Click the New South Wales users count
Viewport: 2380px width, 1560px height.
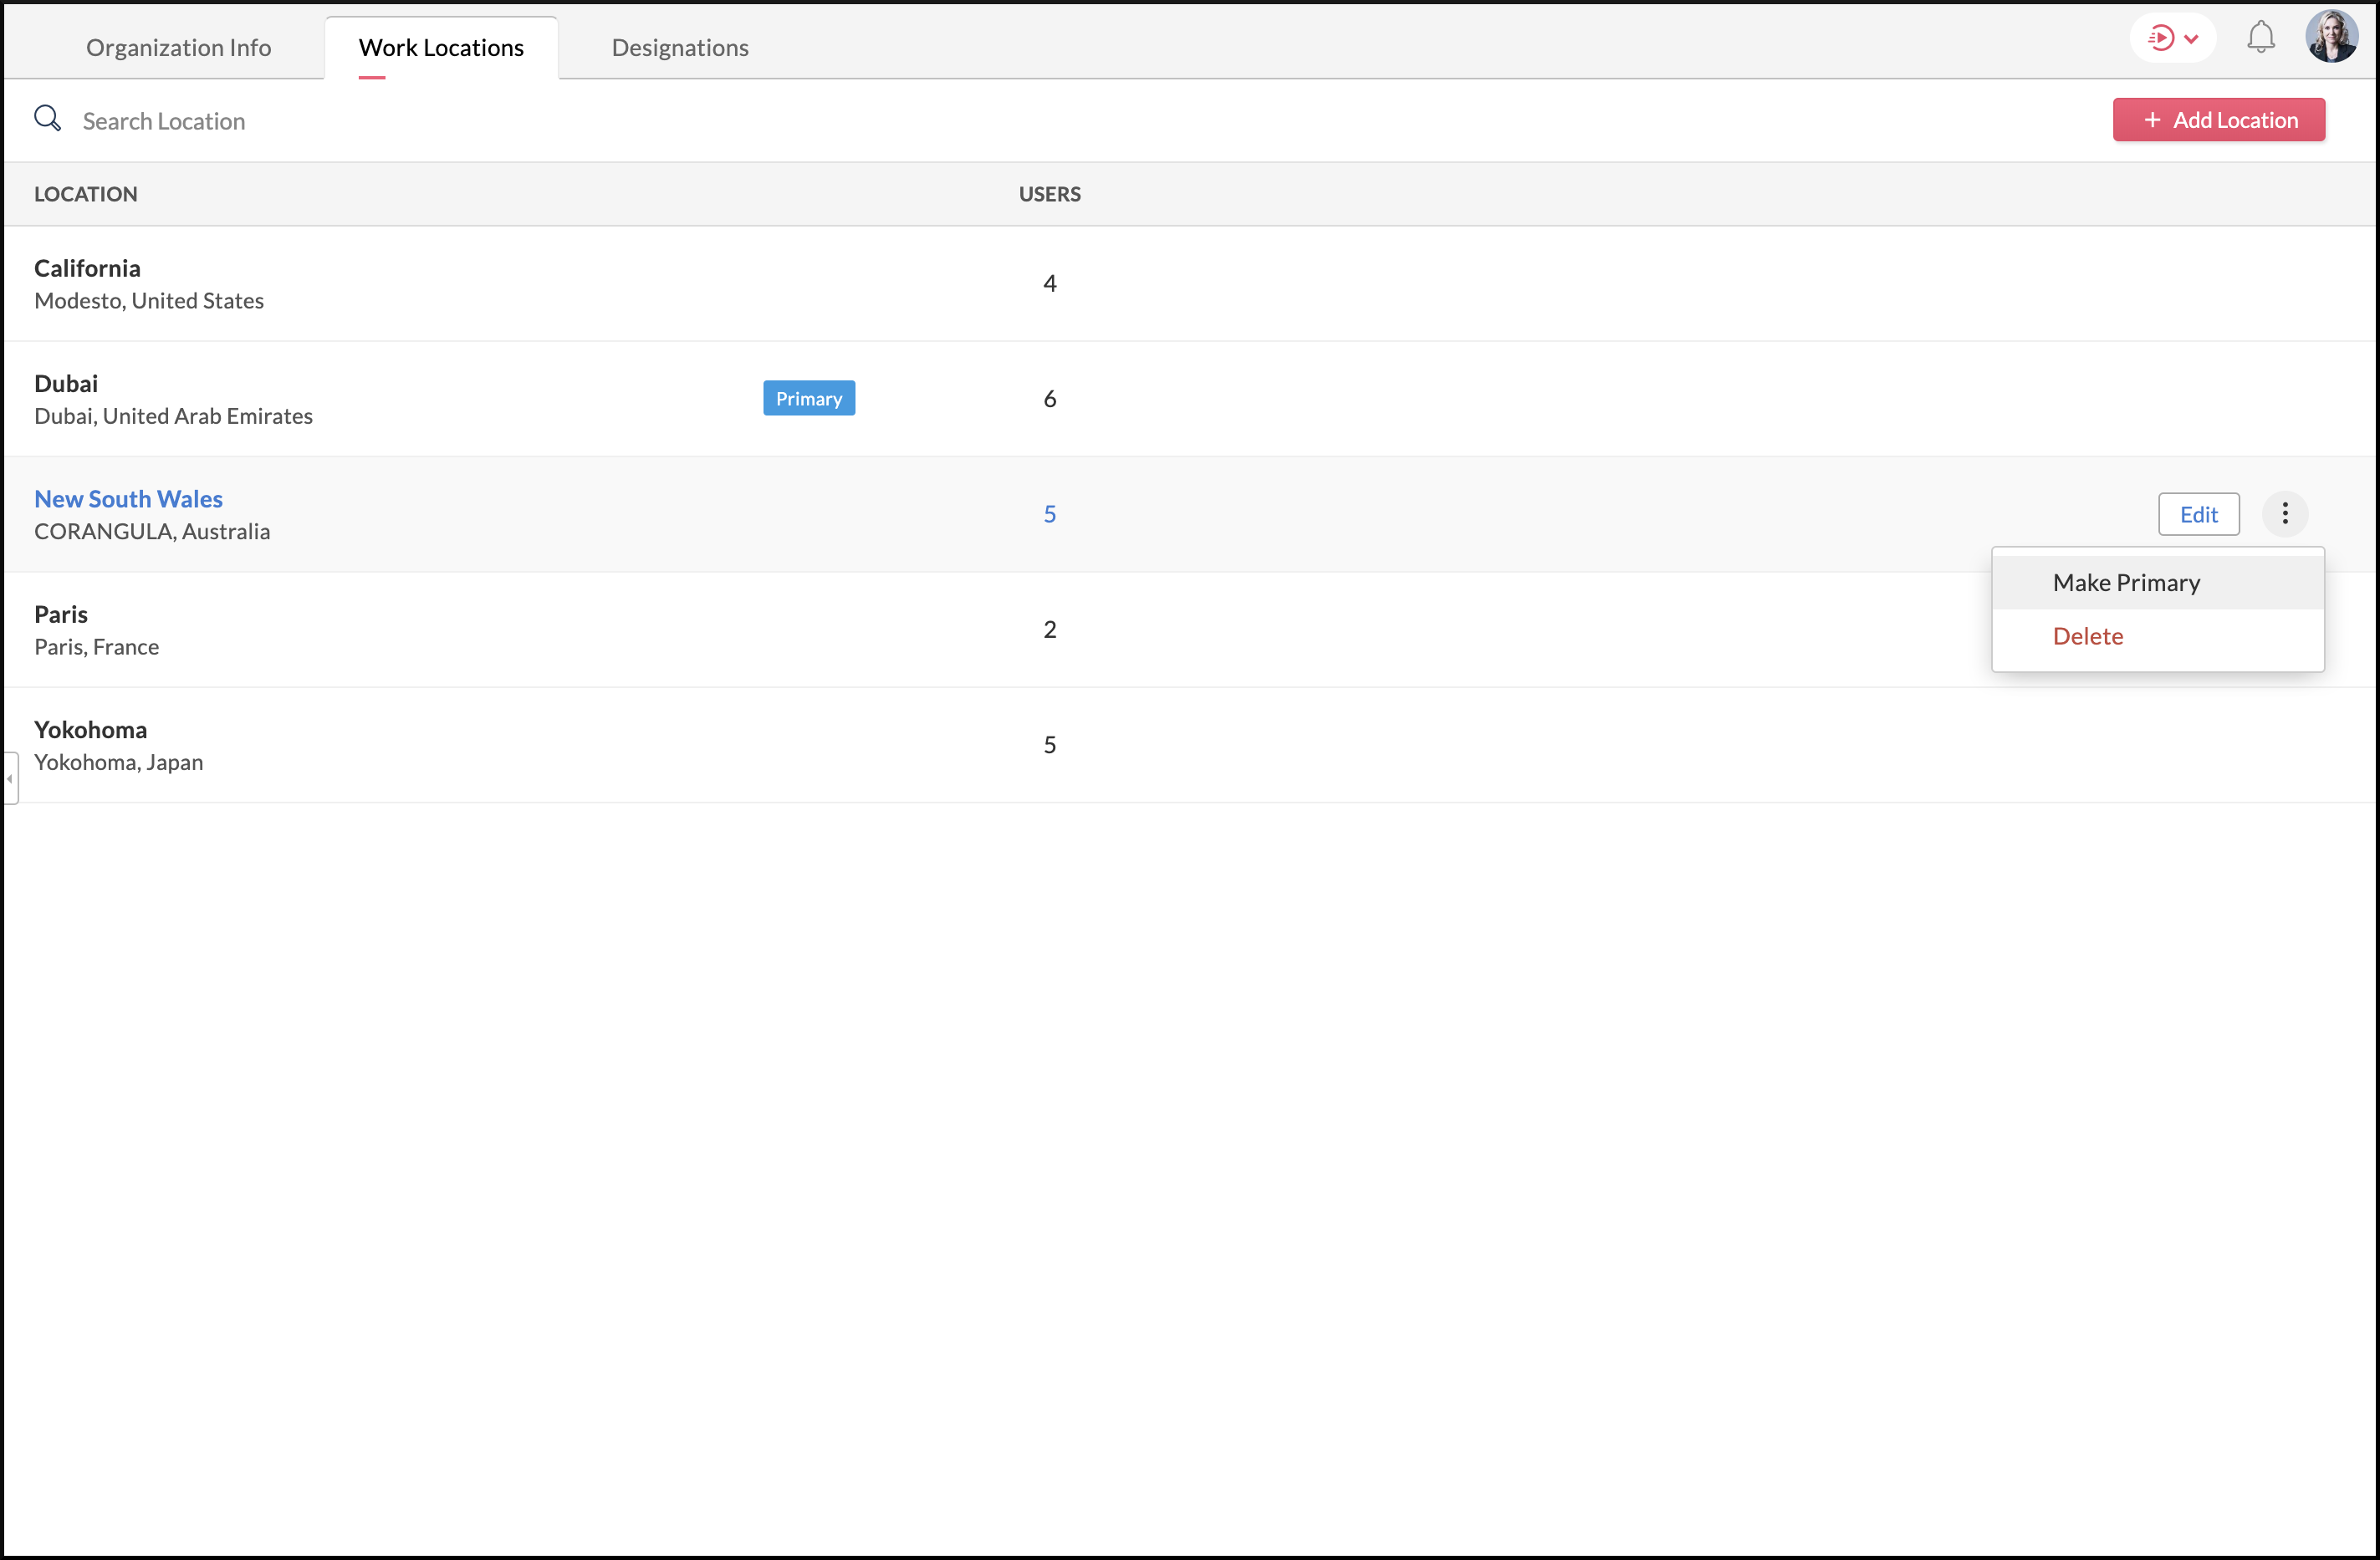click(x=1049, y=514)
